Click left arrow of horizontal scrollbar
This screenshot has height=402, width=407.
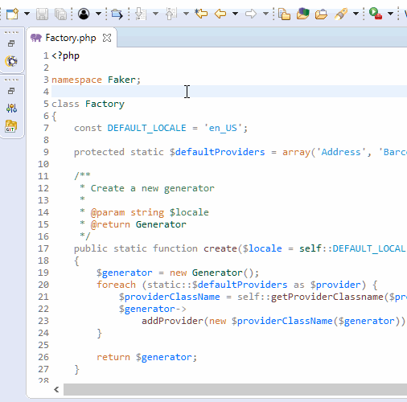point(56,389)
